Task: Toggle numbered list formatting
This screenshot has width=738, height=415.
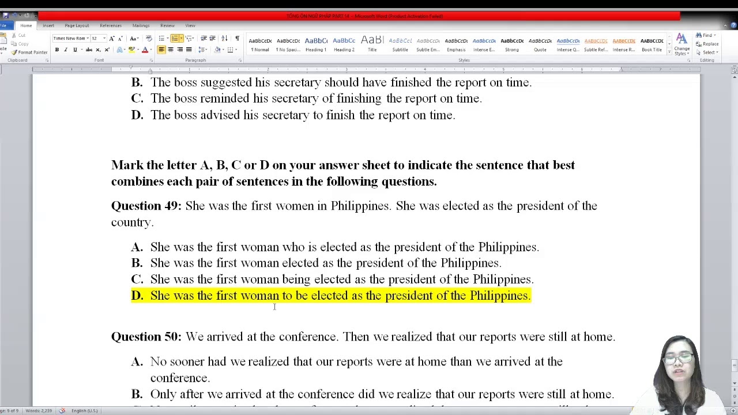Action: [x=174, y=38]
